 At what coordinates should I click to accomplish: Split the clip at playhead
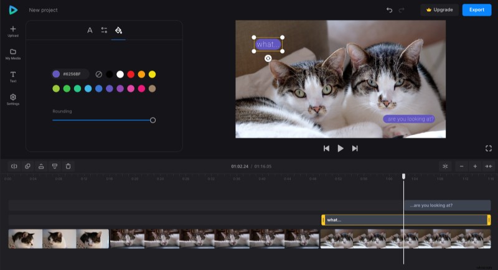tap(14, 166)
